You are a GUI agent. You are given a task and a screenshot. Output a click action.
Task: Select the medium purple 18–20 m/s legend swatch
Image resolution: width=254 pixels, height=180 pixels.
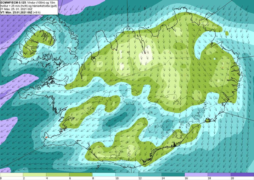219,174
